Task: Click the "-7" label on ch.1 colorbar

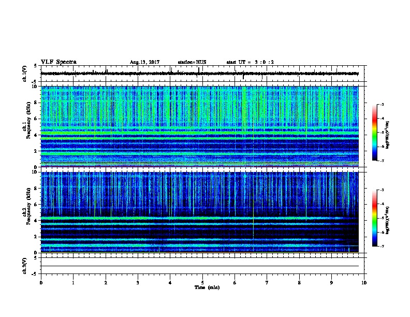Action: pos(382,161)
